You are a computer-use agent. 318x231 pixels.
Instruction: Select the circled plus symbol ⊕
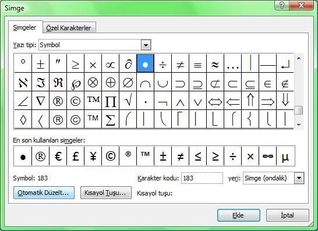110,82
